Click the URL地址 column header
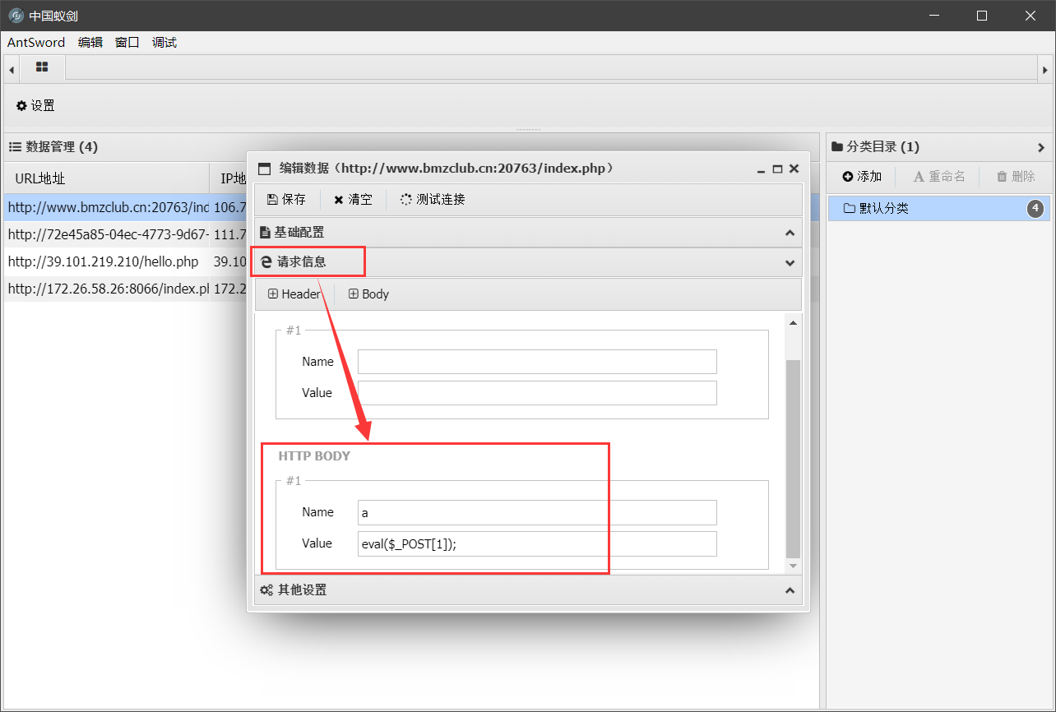The width and height of the screenshot is (1056, 712). pyautogui.click(x=107, y=178)
